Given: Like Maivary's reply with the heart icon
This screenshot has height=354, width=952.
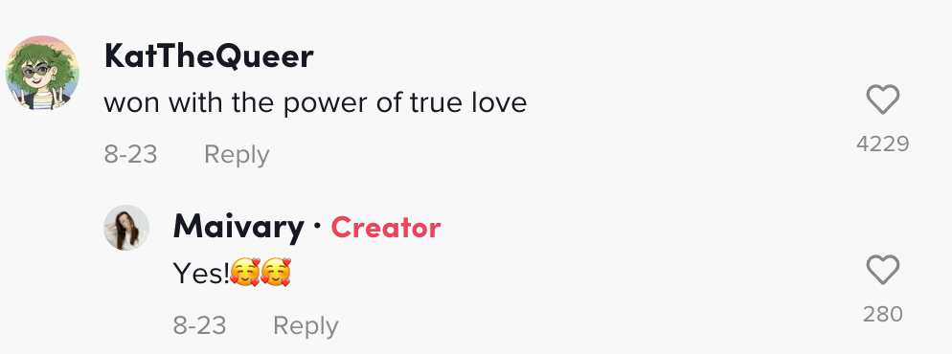Looking at the screenshot, I should 882,270.
